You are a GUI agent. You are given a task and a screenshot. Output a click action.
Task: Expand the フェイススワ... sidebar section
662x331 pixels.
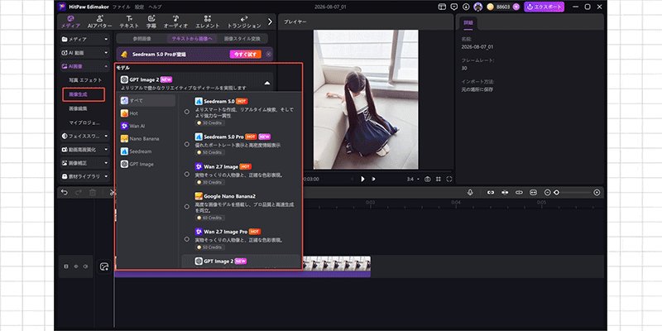(85, 136)
